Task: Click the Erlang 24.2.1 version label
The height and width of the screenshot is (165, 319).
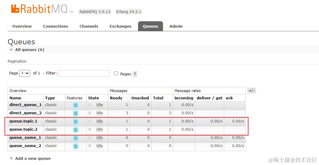Action: (129, 12)
